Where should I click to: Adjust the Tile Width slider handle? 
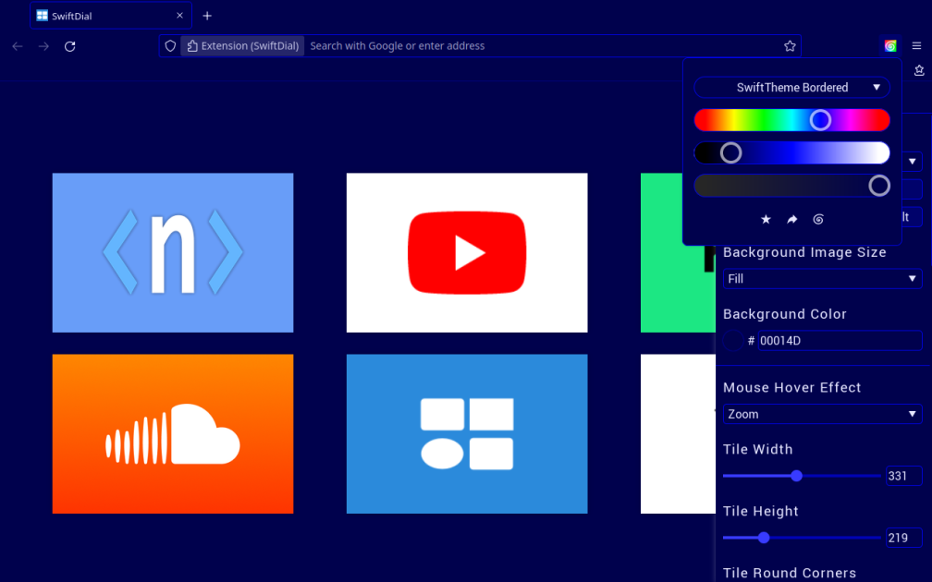(796, 476)
